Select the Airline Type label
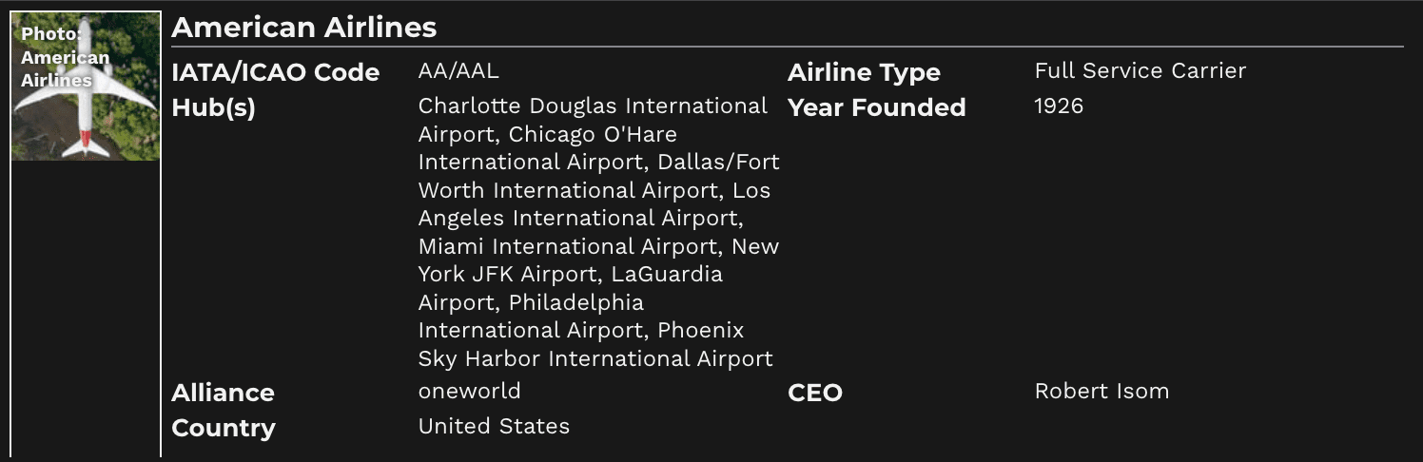This screenshot has height=462, width=1423. pyautogui.click(x=864, y=72)
